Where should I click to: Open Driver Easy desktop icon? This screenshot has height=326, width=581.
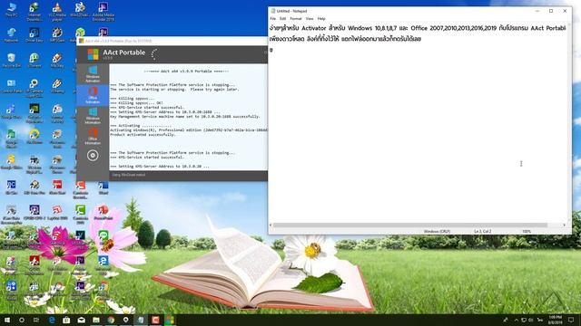coord(34,34)
